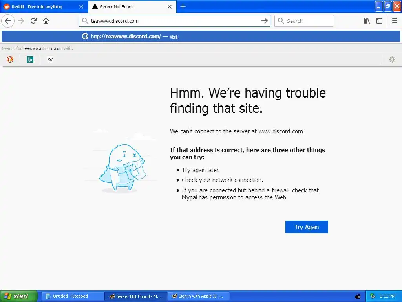Switch to Untitled - Notepad taskbar item
The height and width of the screenshot is (302, 402).
[73, 296]
